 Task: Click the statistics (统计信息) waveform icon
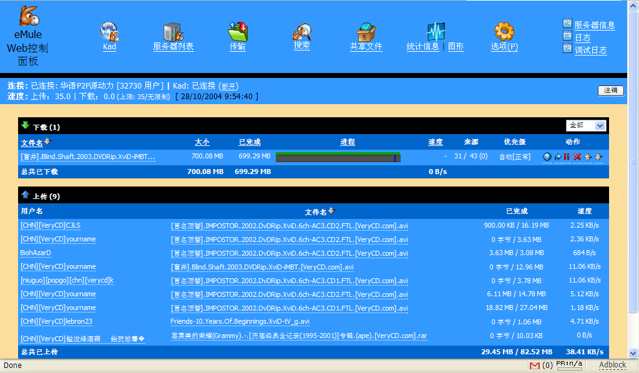click(x=436, y=32)
